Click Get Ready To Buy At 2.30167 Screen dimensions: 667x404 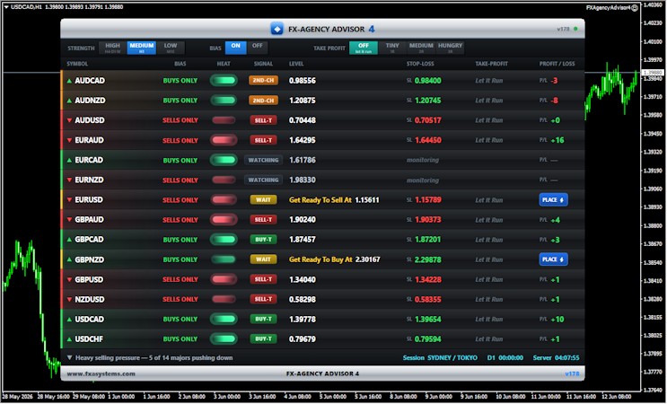(x=334, y=259)
